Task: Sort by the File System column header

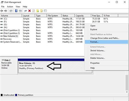Action: (54, 16)
